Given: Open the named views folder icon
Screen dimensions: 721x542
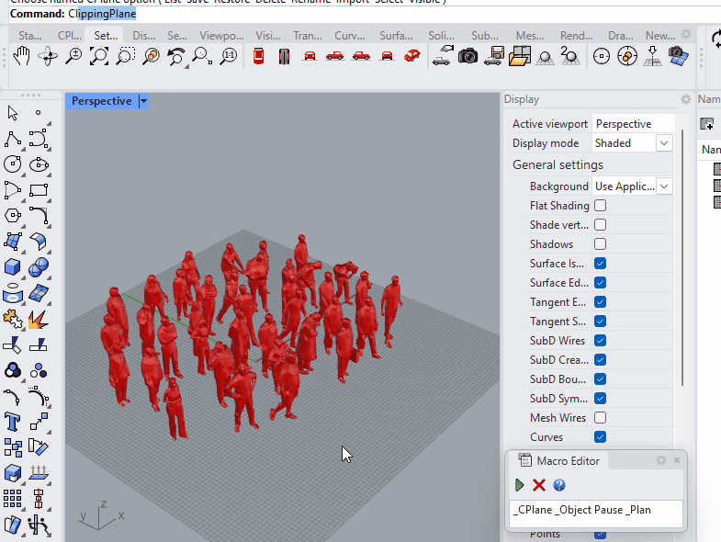Looking at the screenshot, I should (x=520, y=56).
